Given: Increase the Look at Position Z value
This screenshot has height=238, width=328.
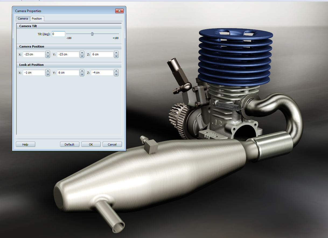Looking at the screenshot, I should [x=116, y=71].
